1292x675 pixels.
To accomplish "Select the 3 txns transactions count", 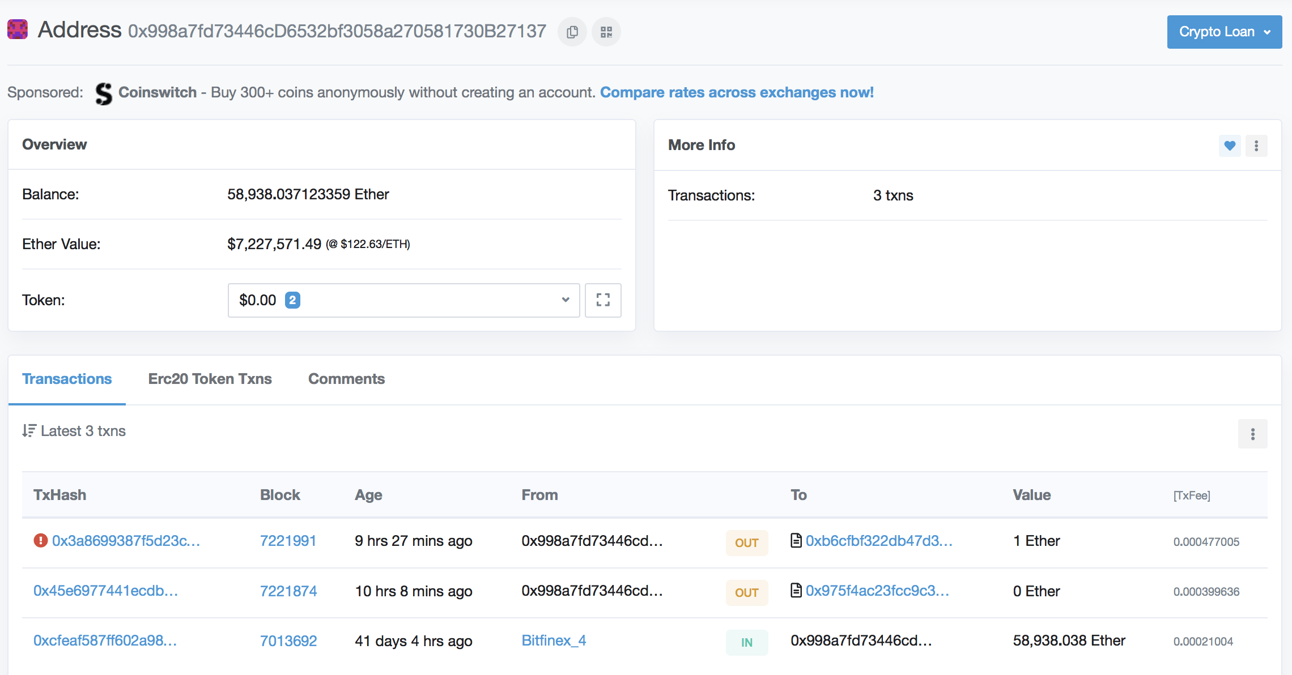I will pos(893,195).
